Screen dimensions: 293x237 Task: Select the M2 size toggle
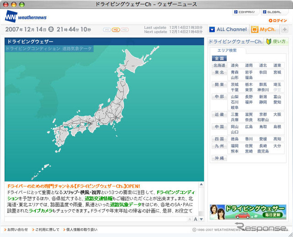pyautogui.click(x=116, y=30)
